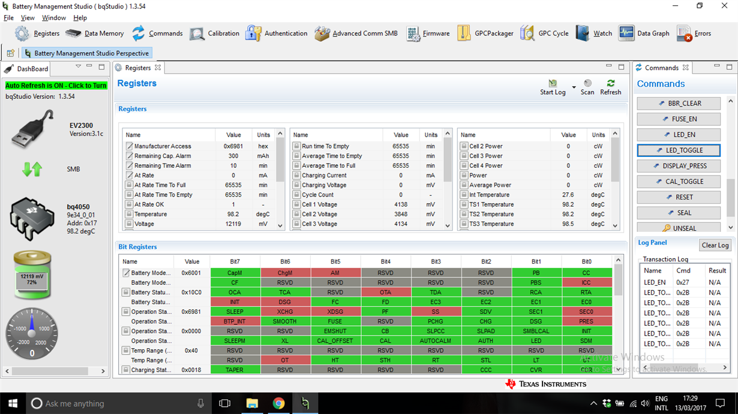The image size is (738, 414).
Task: Click the Start Log icon
Action: (552, 83)
